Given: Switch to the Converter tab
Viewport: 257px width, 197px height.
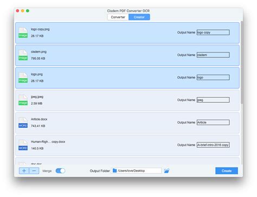Looking at the screenshot, I should (118, 17).
